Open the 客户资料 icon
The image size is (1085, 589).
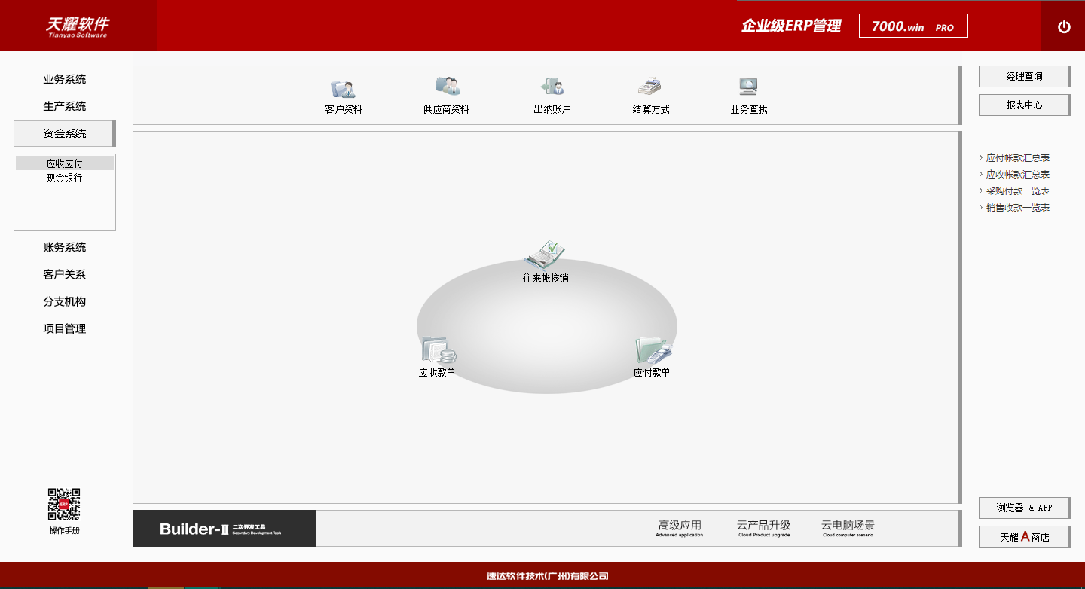point(341,94)
